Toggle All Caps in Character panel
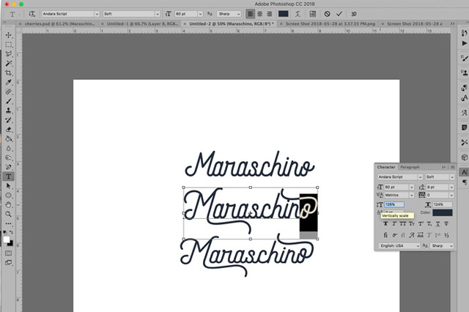Viewport: 469px width, 312px height. pos(403,223)
